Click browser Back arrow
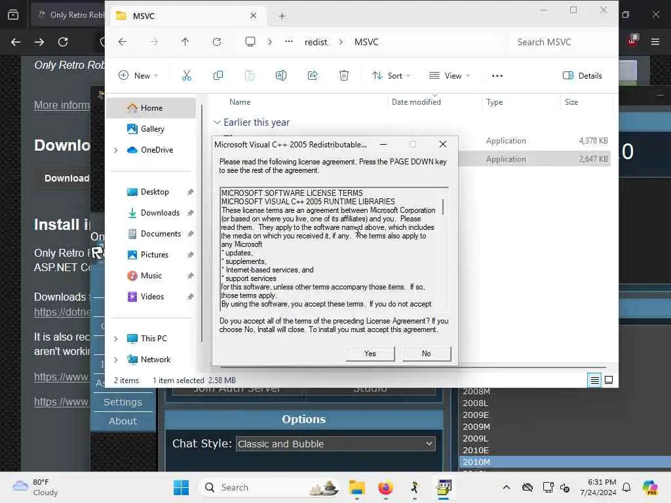671x503 pixels. click(x=16, y=42)
